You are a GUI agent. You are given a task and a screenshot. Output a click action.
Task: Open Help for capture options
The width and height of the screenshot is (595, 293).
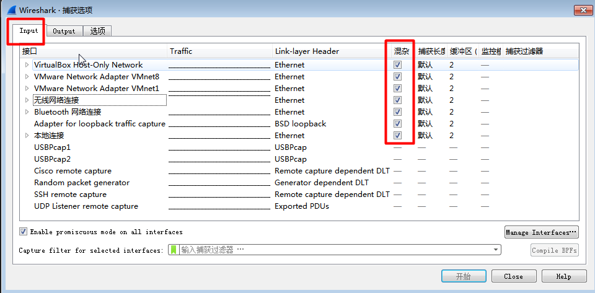(x=564, y=276)
